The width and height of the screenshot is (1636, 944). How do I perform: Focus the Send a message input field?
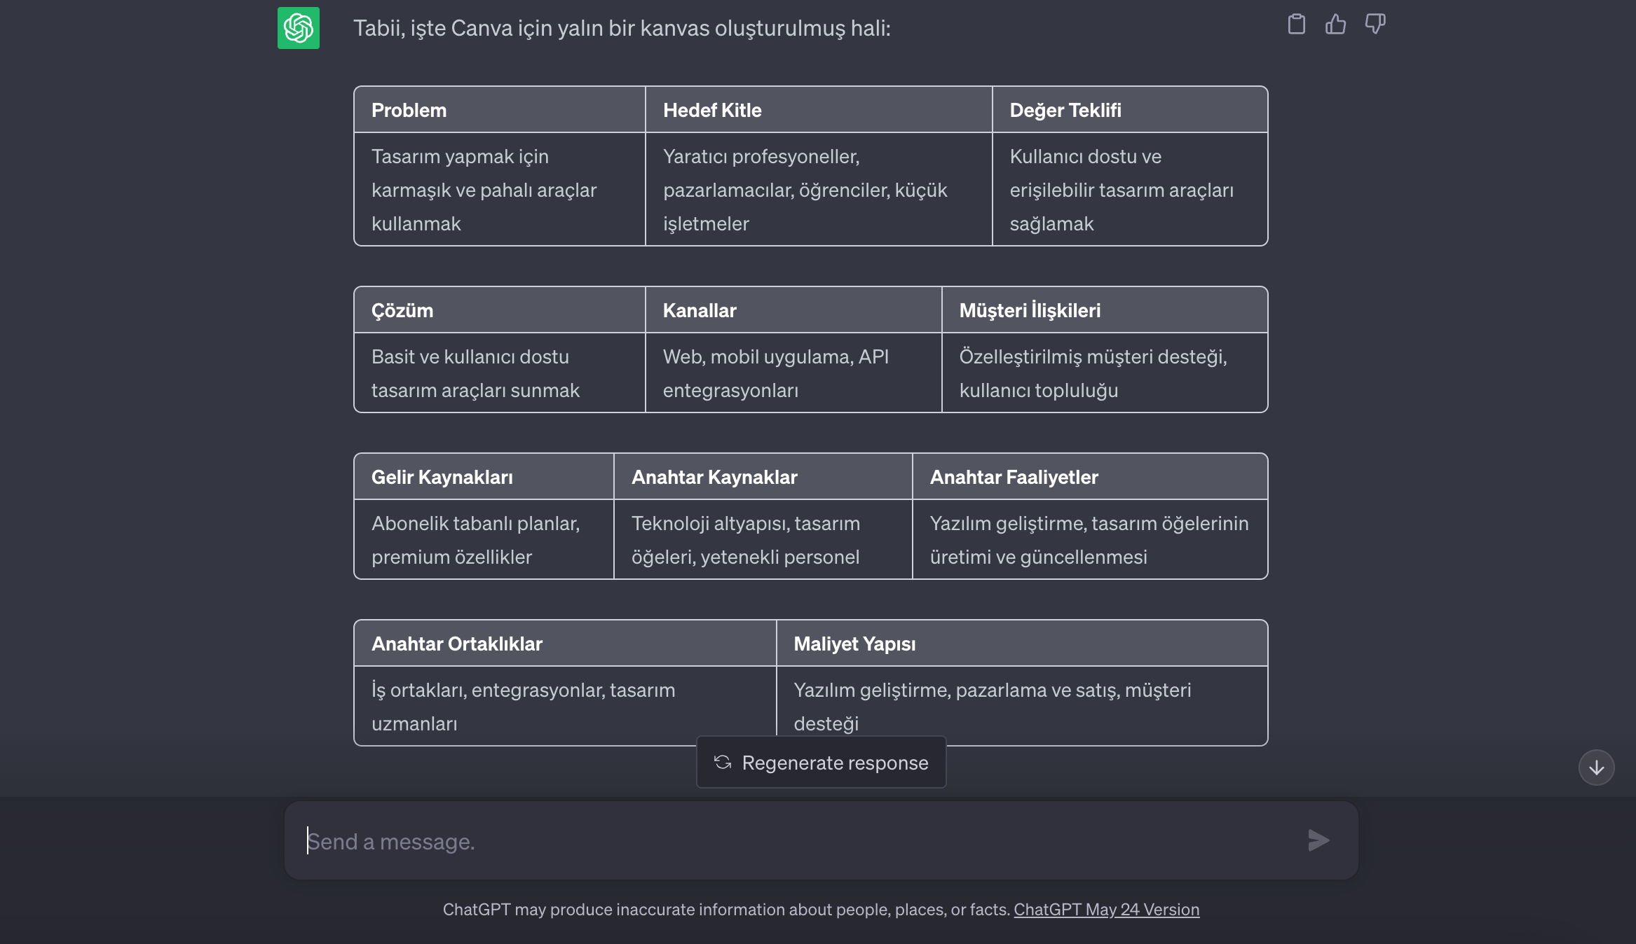pyautogui.click(x=799, y=841)
